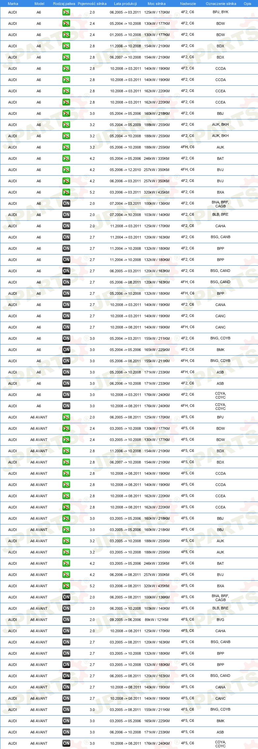Click PB icon in A6 5.2 BXA 03.2011 row
The width and height of the screenshot is (258, 749).
(x=66, y=192)
